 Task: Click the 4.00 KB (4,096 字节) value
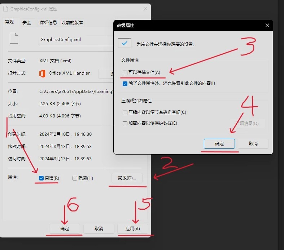[60, 116]
